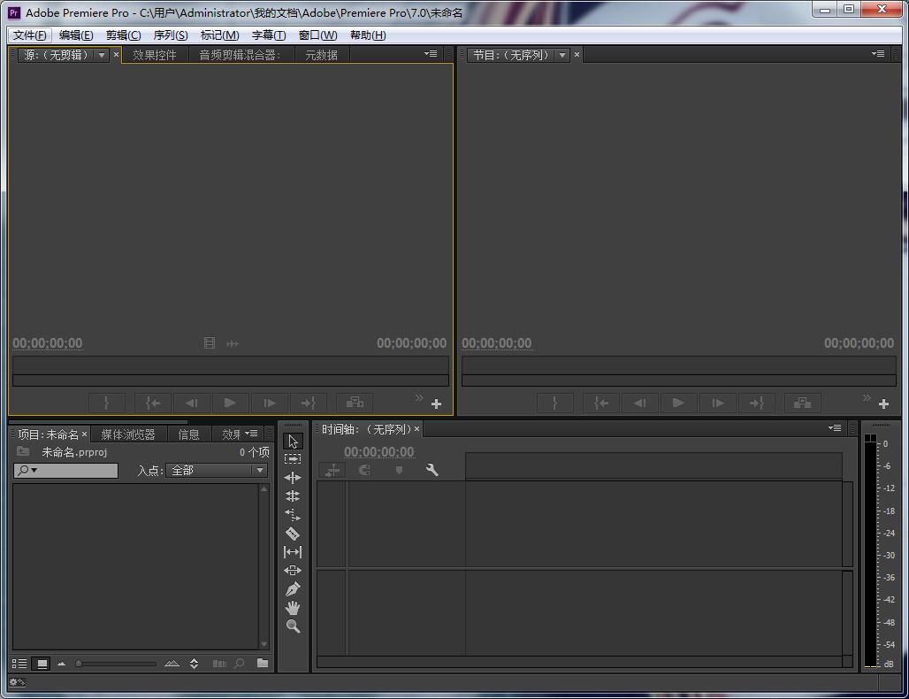The height and width of the screenshot is (699, 909).
Task: Open Program sequence dropdown 节目:(无序列)
Action: pyautogui.click(x=562, y=55)
